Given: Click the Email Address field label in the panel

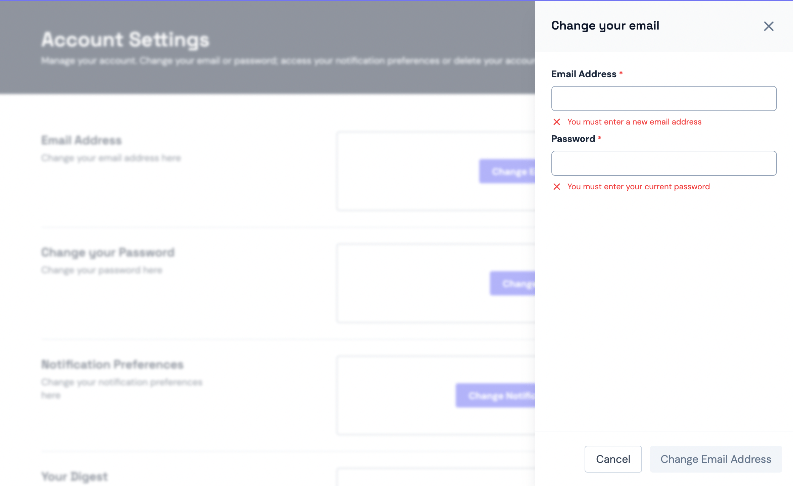Looking at the screenshot, I should [584, 74].
